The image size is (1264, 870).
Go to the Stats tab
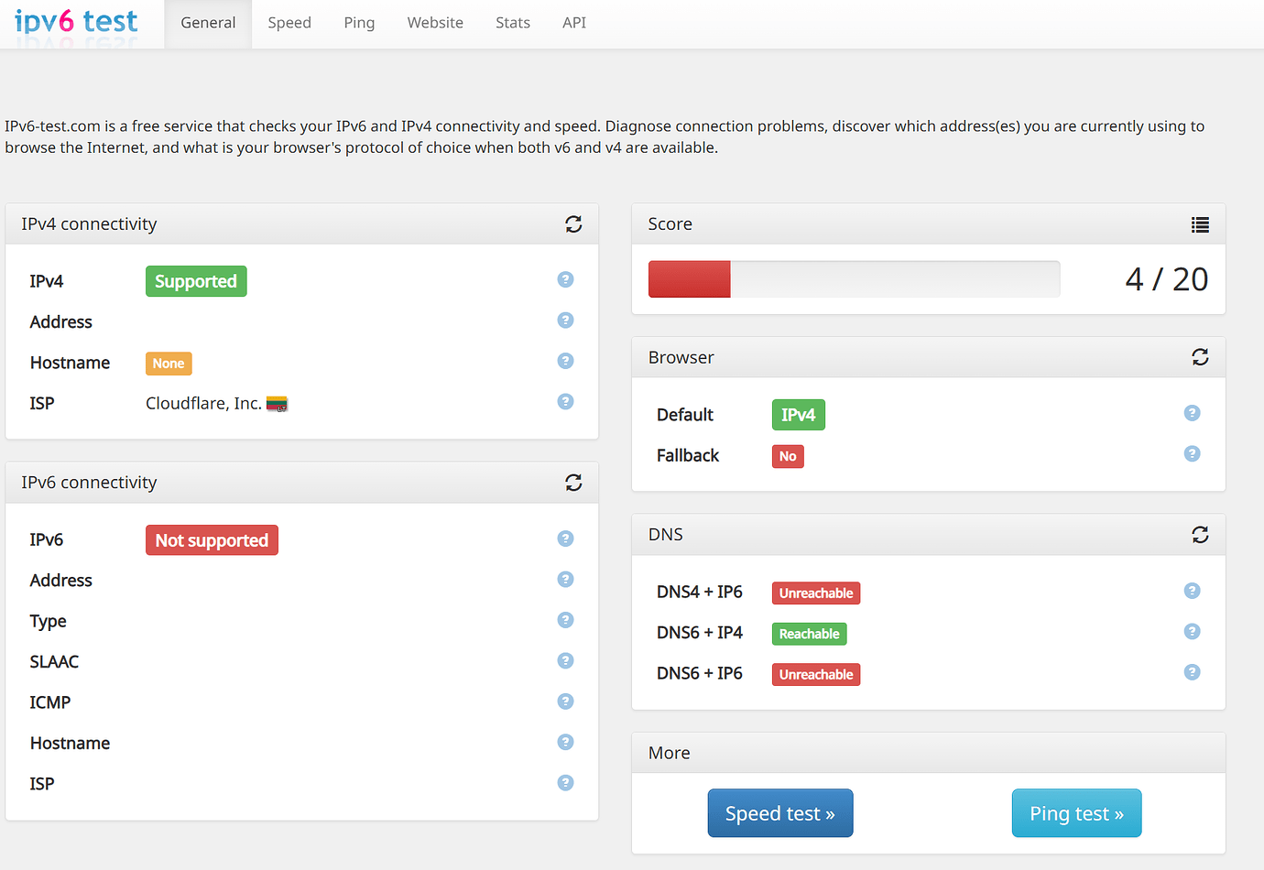point(513,23)
